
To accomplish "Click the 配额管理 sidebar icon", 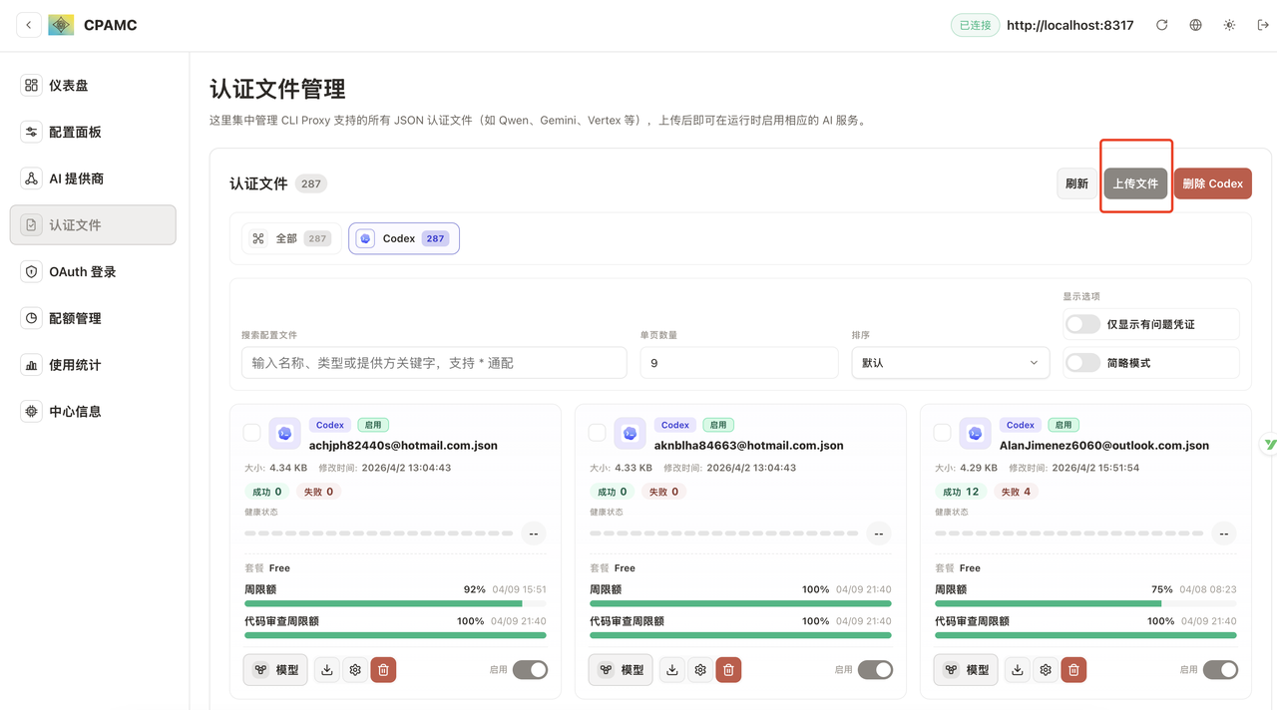I will [31, 318].
